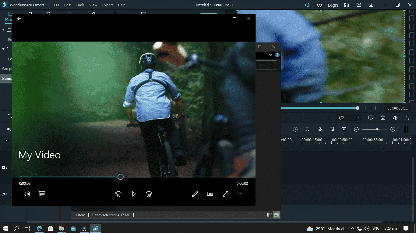Open subtitles menu in video player
The image size is (416, 233).
point(42,194)
